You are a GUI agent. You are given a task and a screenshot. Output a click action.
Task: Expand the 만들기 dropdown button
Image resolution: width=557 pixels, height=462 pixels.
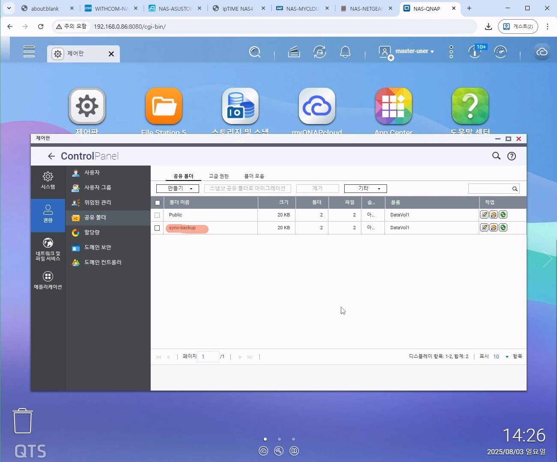point(178,189)
